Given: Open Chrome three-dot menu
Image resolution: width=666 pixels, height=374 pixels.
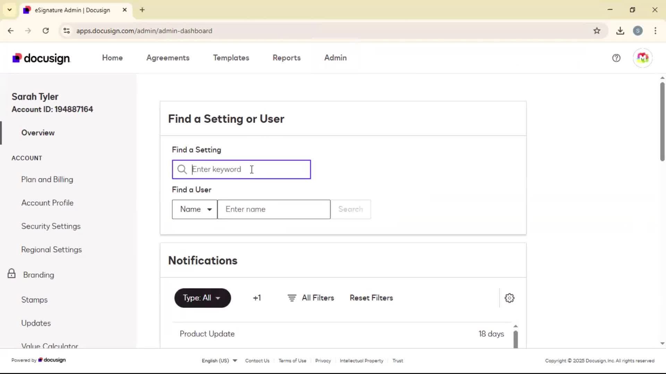Looking at the screenshot, I should point(655,31).
